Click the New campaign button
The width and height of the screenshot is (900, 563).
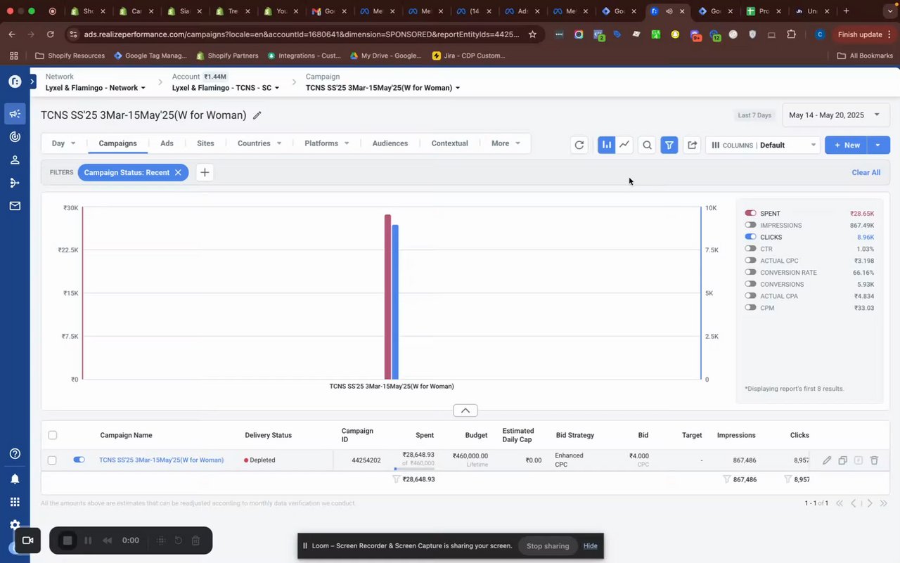(846, 145)
